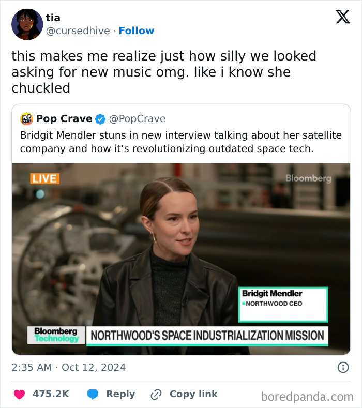Click the @PopCrave handle
Screen dimensions: 362x408
[x=137, y=119]
